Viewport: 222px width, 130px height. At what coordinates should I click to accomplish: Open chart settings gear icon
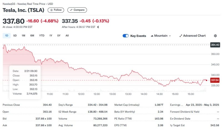pyautogui.click(x=215, y=36)
